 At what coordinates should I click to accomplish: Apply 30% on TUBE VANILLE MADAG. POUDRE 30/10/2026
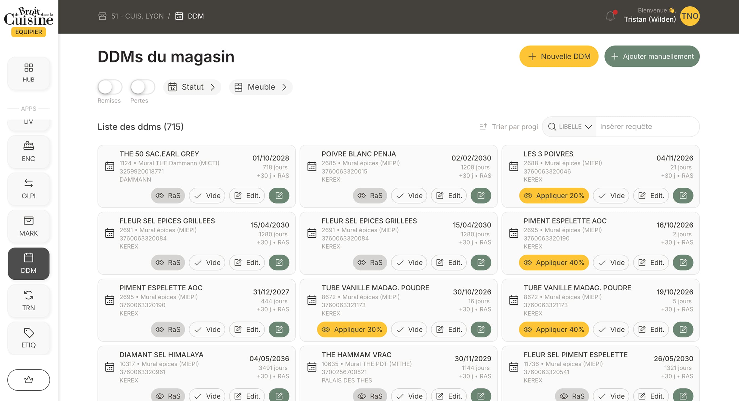coord(352,330)
